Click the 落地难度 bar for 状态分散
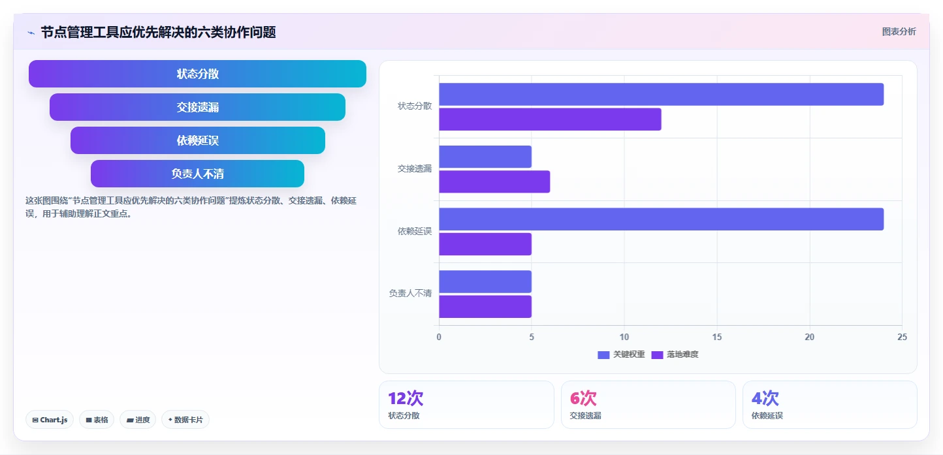 550,119
